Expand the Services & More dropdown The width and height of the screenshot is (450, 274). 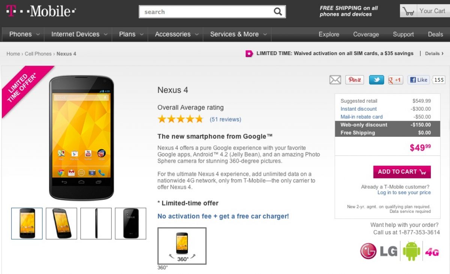(238, 34)
